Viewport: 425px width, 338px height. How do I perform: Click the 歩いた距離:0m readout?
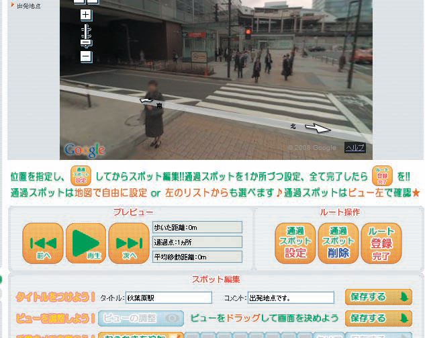[x=197, y=227]
